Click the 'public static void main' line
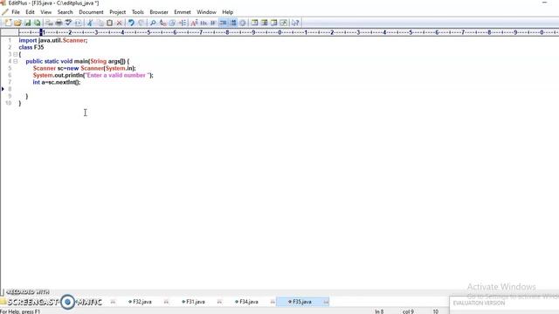559x314 pixels. point(78,61)
